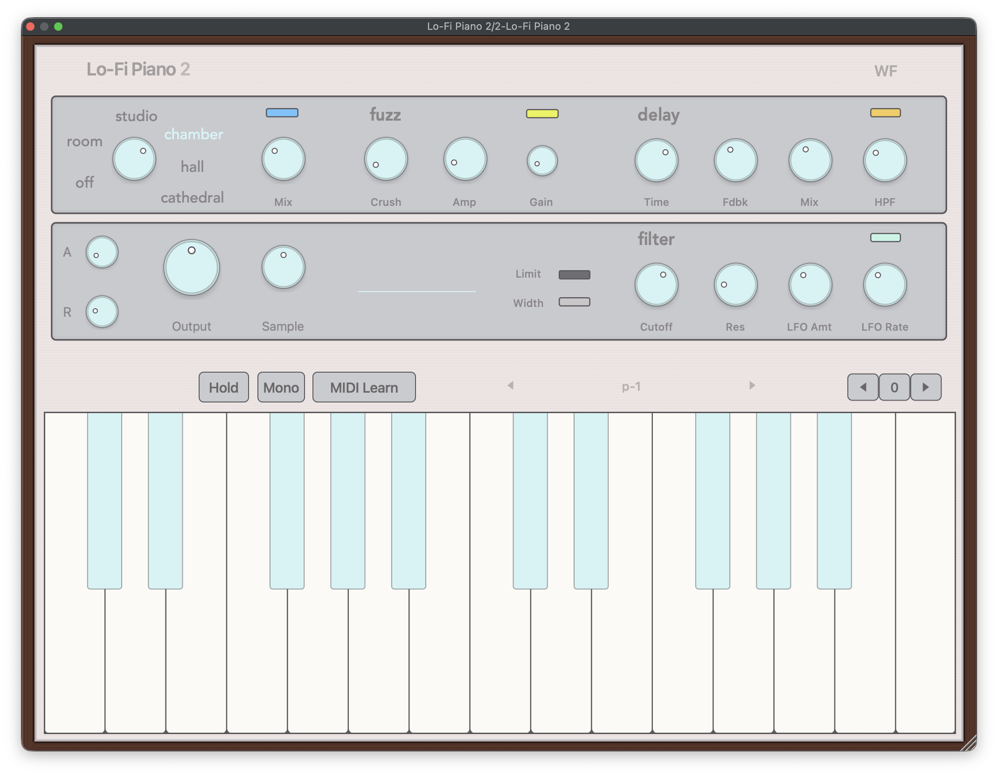The image size is (998, 776).
Task: Click the release R knob
Action: pos(102,312)
